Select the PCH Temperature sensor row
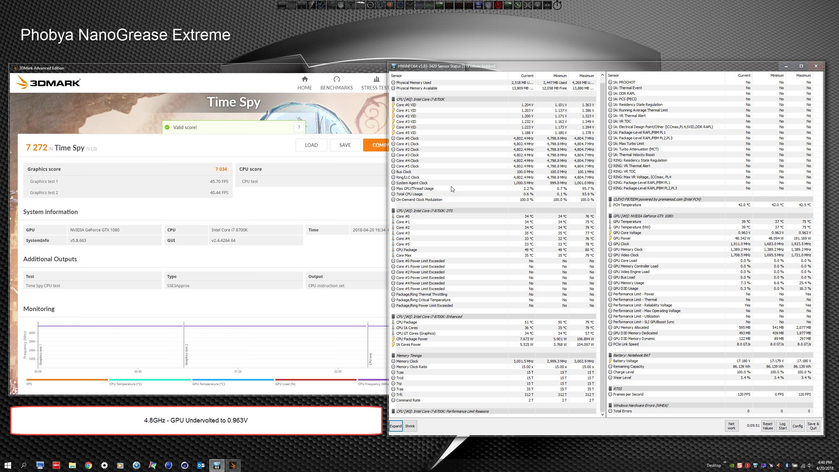Image resolution: width=839 pixels, height=472 pixels. point(710,205)
